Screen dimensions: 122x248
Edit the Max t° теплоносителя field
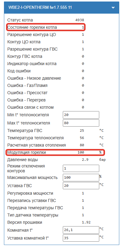(x=81, y=123)
